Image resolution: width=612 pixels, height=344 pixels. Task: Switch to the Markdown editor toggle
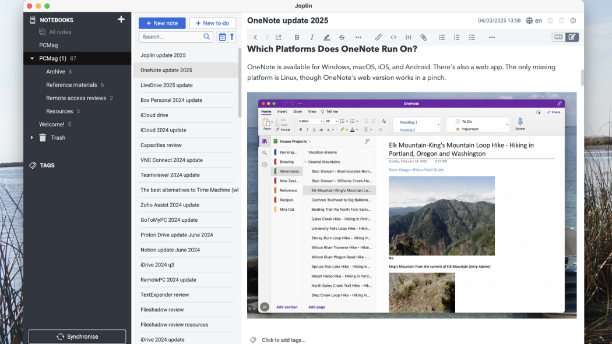[x=558, y=37]
